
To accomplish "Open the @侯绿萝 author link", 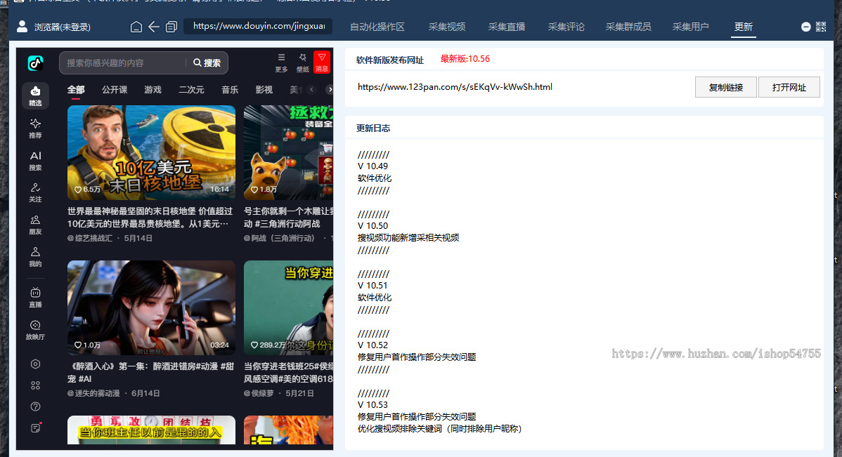I will [x=259, y=393].
